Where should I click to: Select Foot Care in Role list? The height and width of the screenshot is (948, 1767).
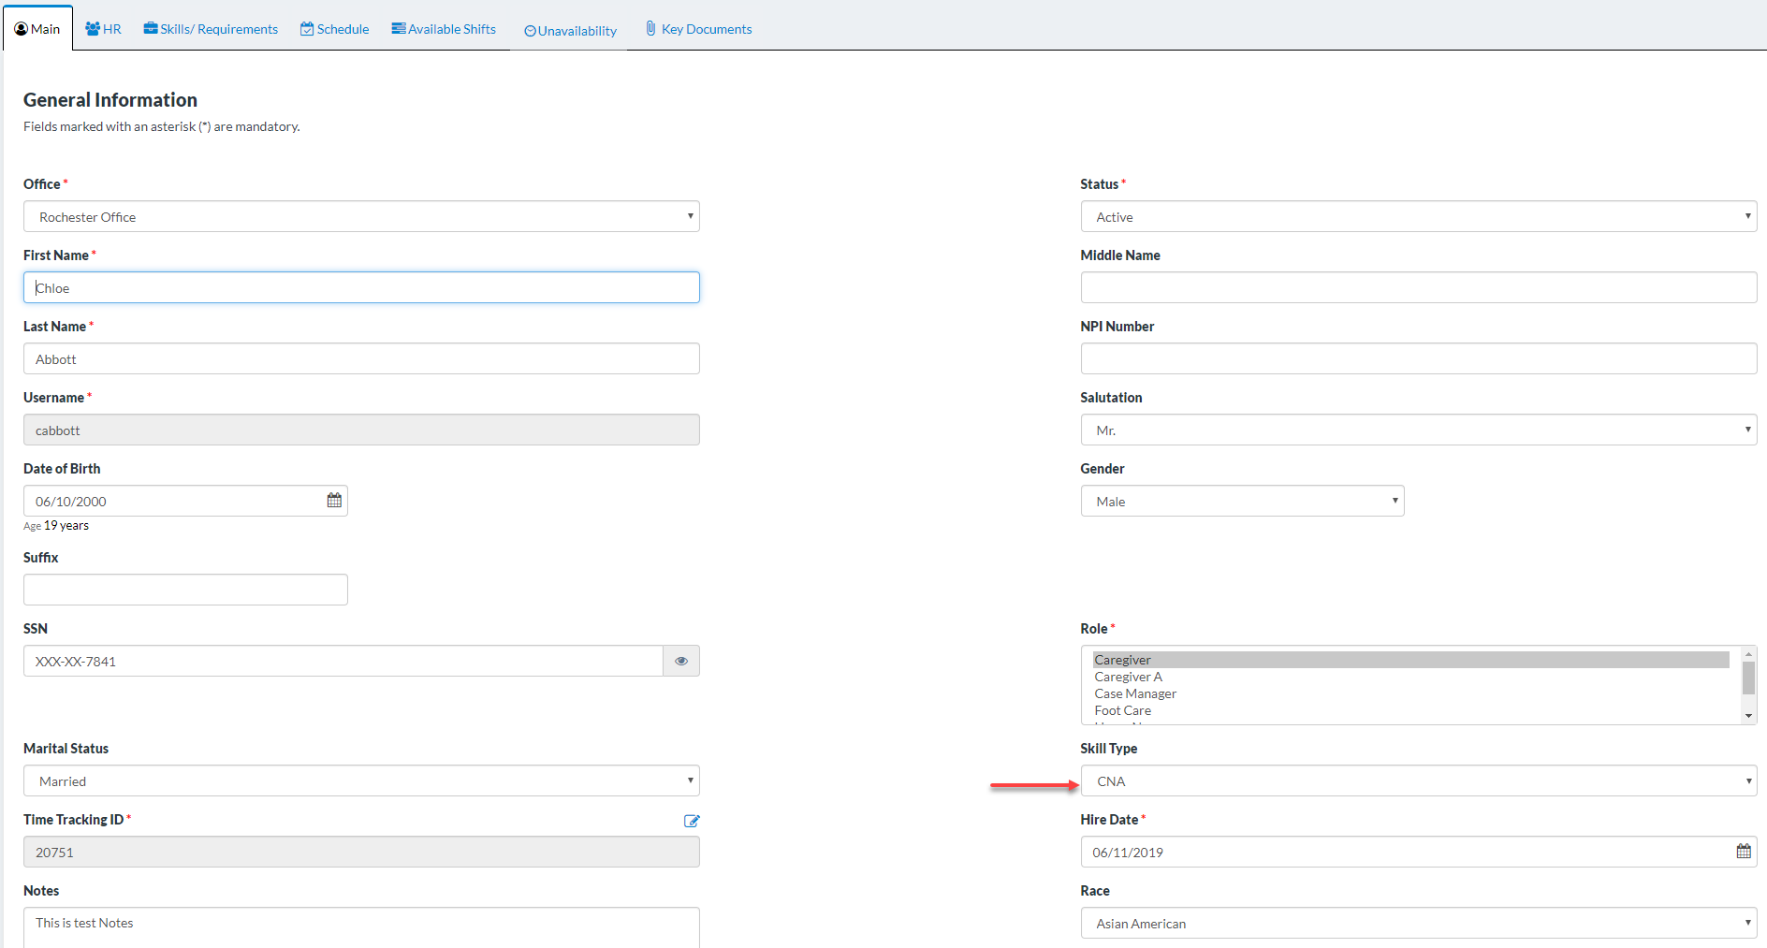pos(1123,710)
